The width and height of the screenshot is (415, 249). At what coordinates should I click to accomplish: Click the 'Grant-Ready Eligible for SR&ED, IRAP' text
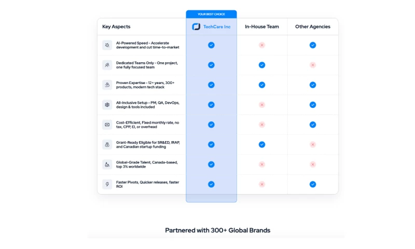[x=148, y=145]
